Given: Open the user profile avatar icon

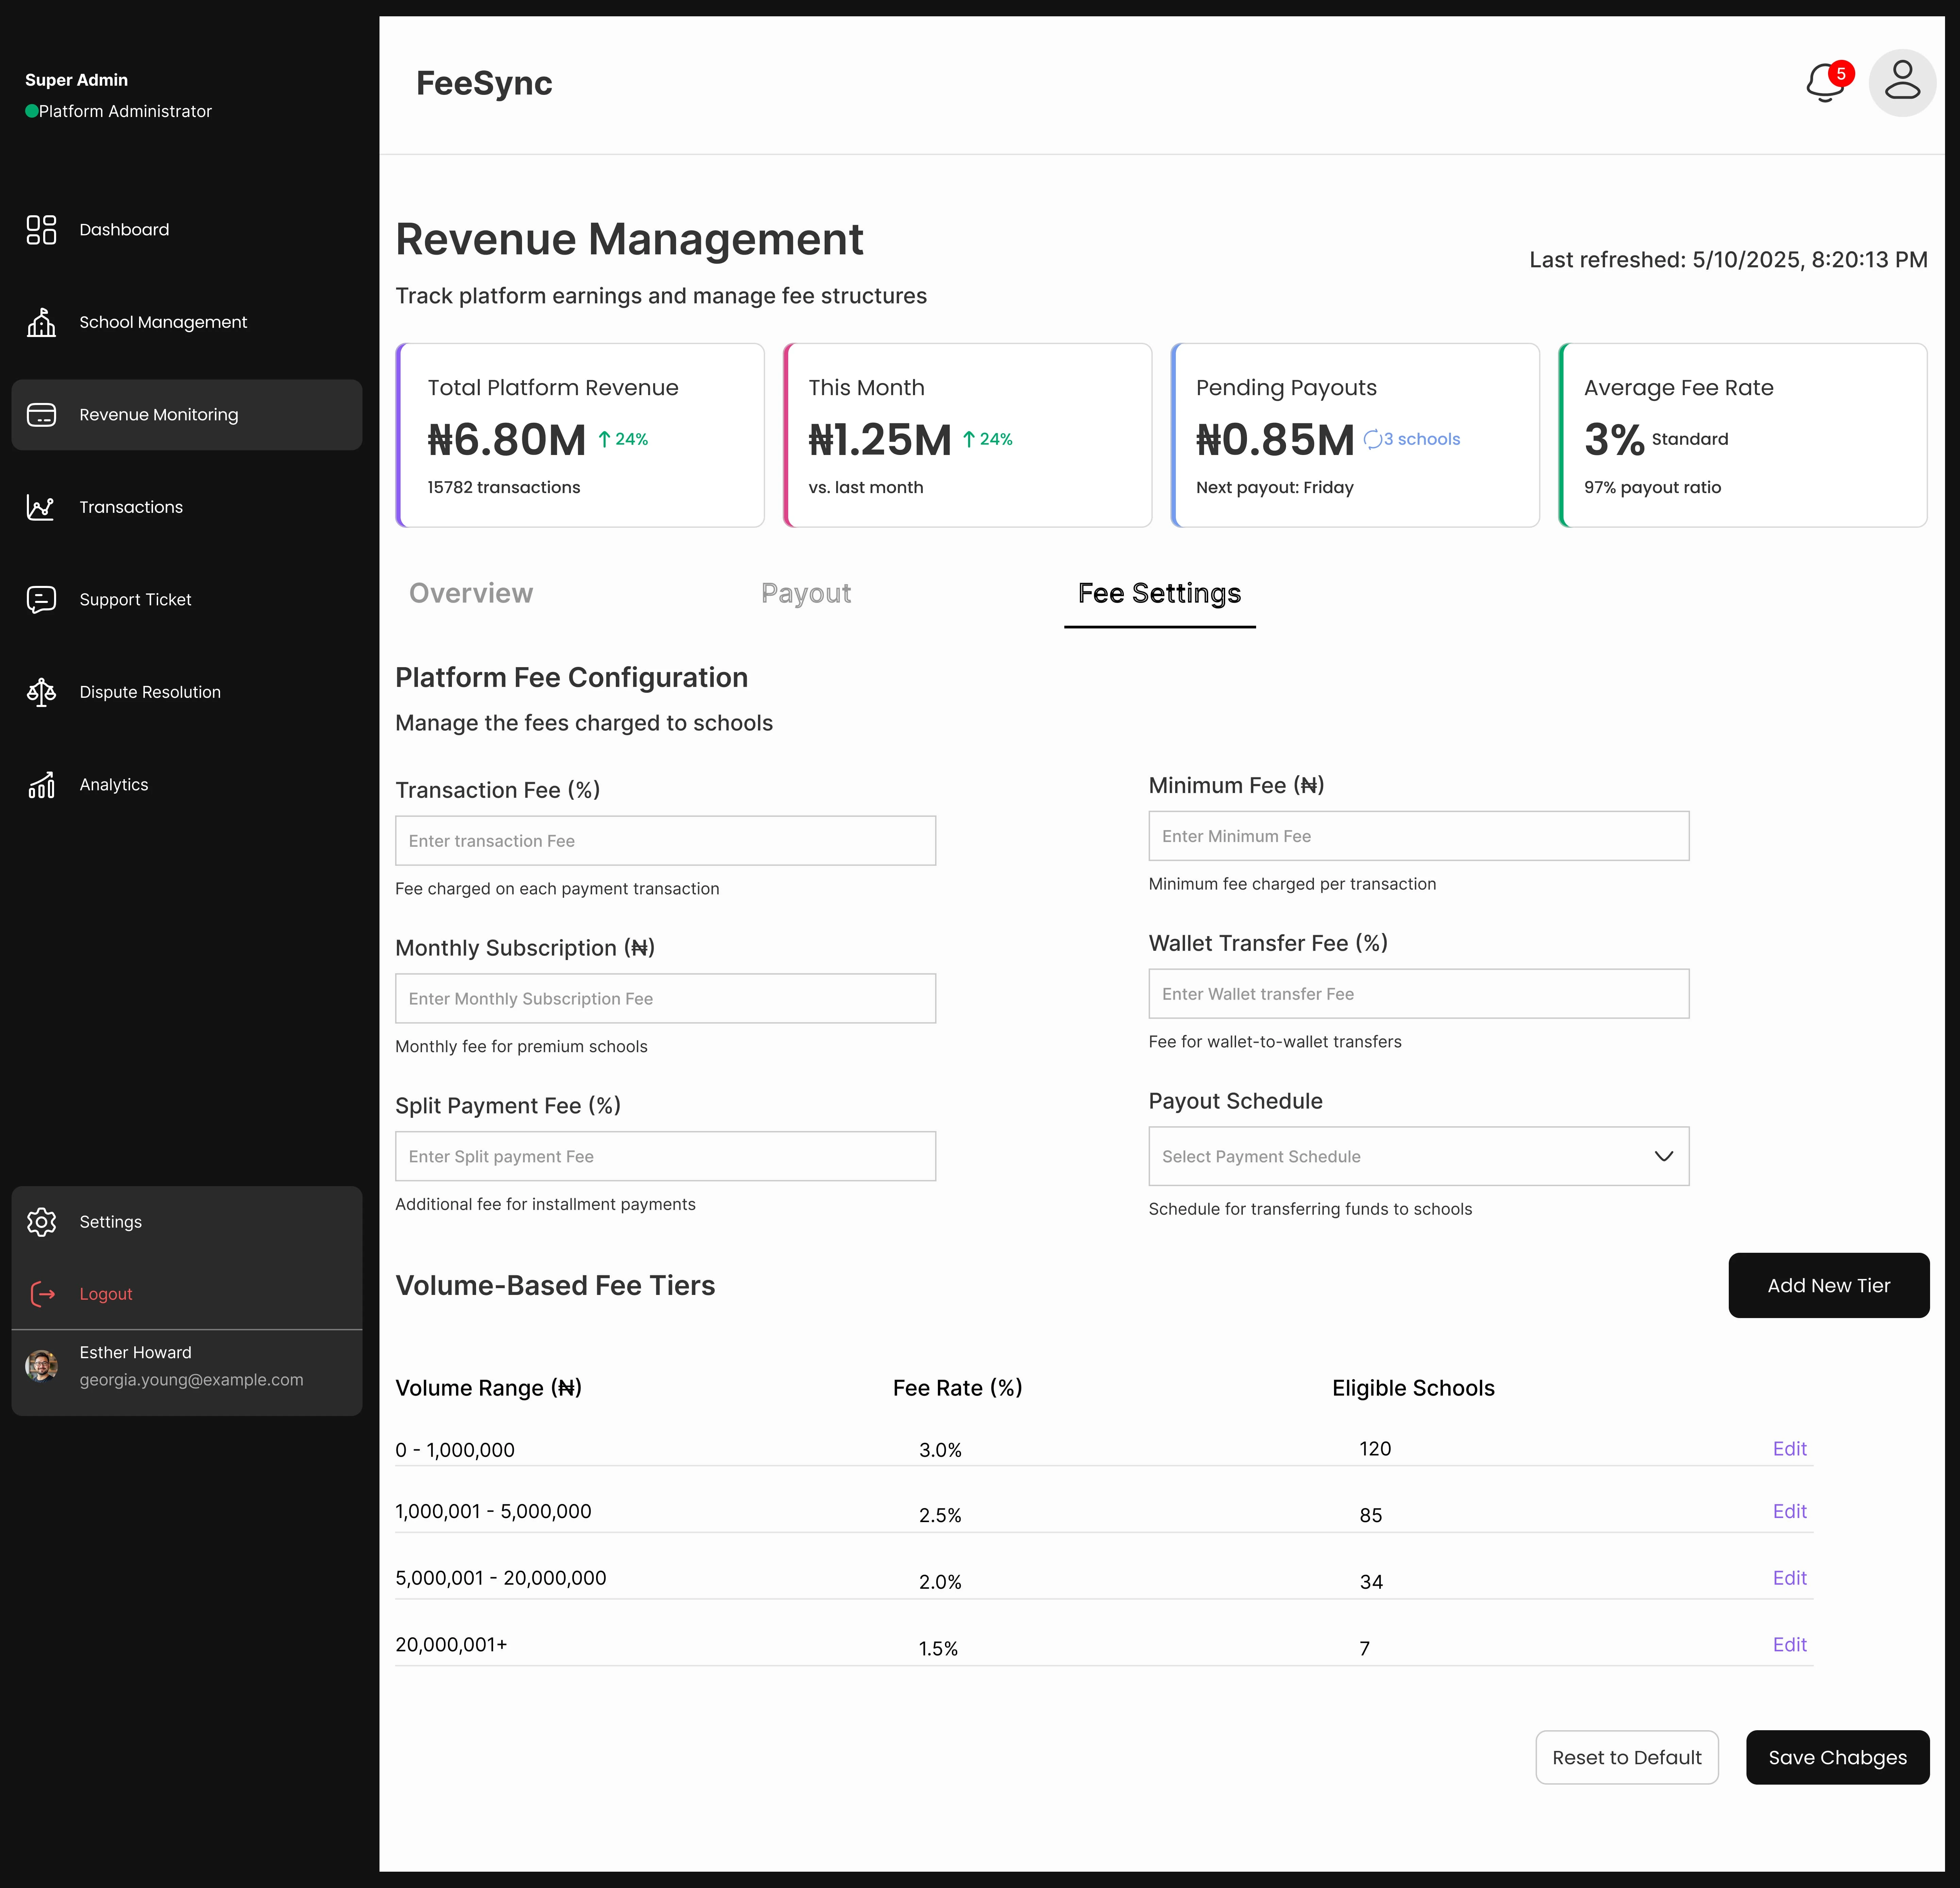Looking at the screenshot, I should (x=1902, y=83).
